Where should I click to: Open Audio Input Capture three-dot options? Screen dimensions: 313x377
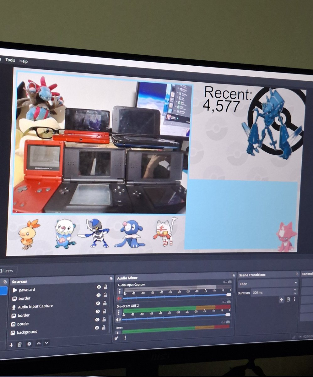coord(119,291)
